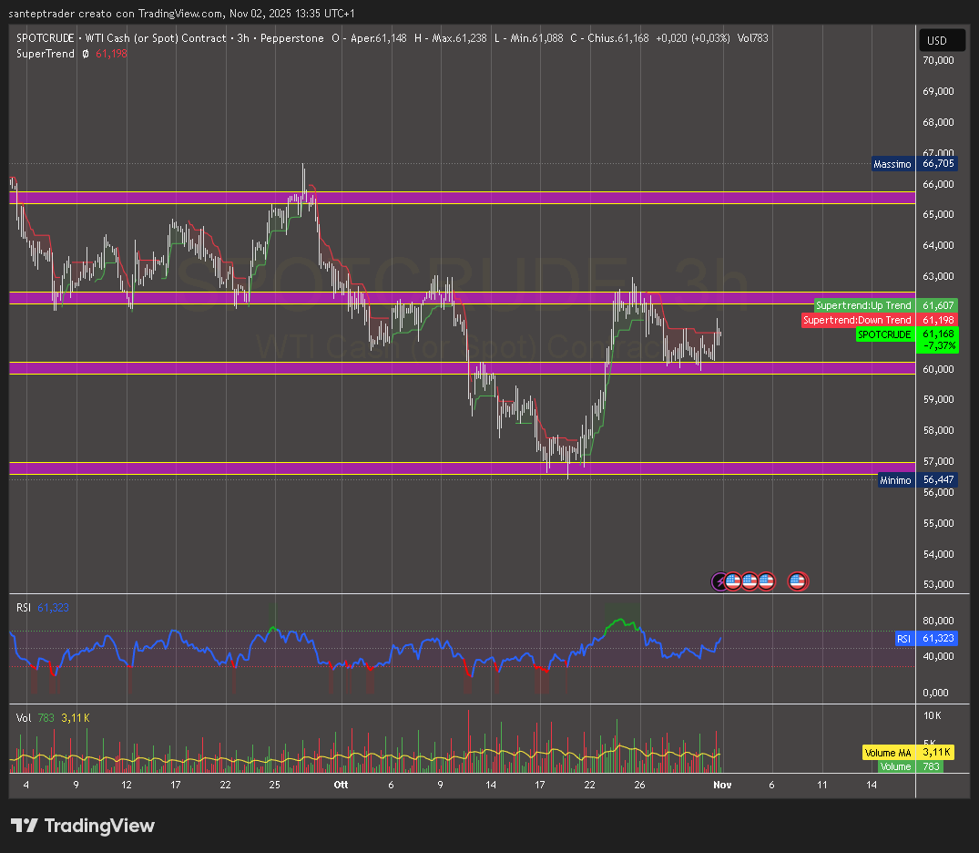Open the USD currency selector
This screenshot has width=979, height=853.
(x=936, y=41)
